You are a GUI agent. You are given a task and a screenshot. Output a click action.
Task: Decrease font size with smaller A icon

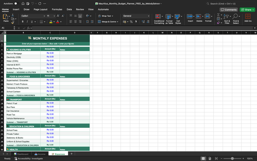[63, 16]
